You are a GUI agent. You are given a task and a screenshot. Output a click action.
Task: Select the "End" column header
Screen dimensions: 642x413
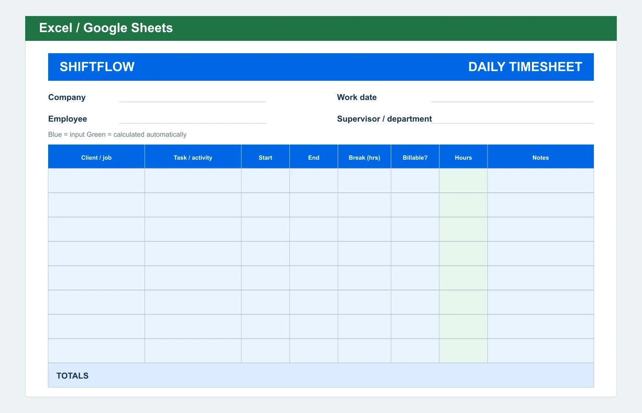click(x=314, y=157)
